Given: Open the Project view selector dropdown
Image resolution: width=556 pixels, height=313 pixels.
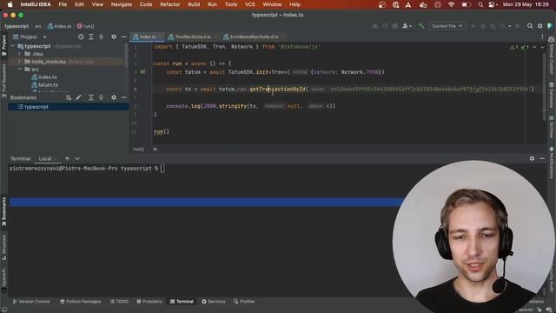Looking at the screenshot, I should point(30,37).
